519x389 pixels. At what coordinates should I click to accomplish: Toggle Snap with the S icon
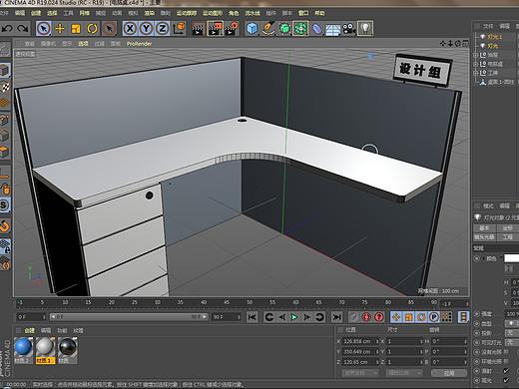5,204
